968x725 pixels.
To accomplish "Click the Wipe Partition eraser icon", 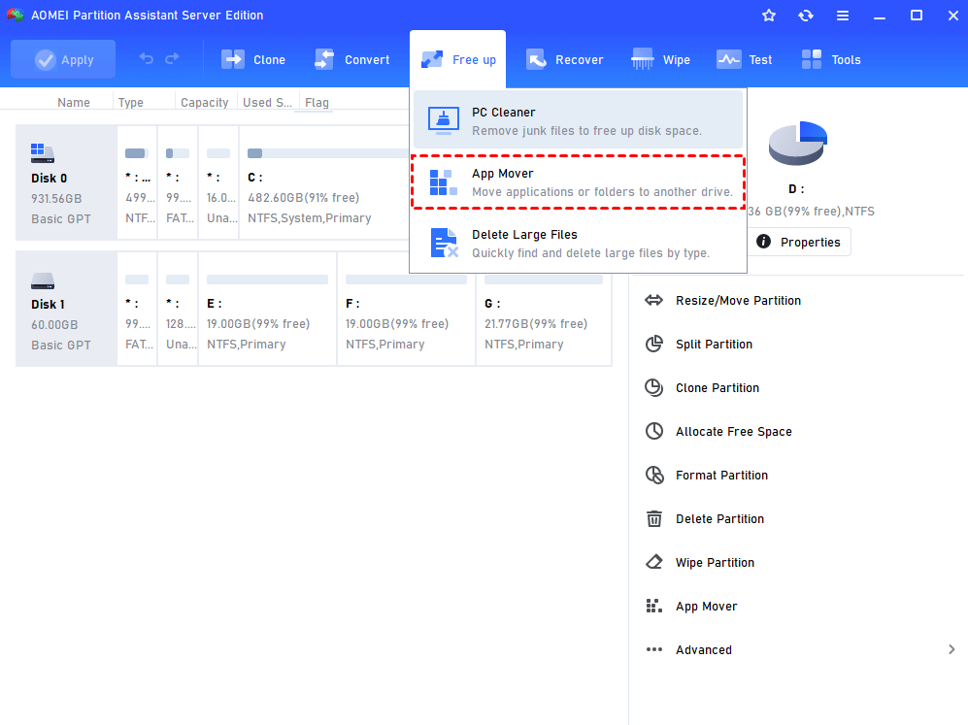I will click(x=653, y=562).
